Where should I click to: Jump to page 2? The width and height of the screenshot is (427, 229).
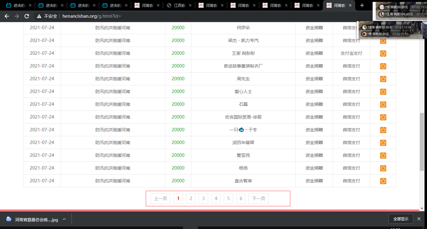[x=191, y=199]
